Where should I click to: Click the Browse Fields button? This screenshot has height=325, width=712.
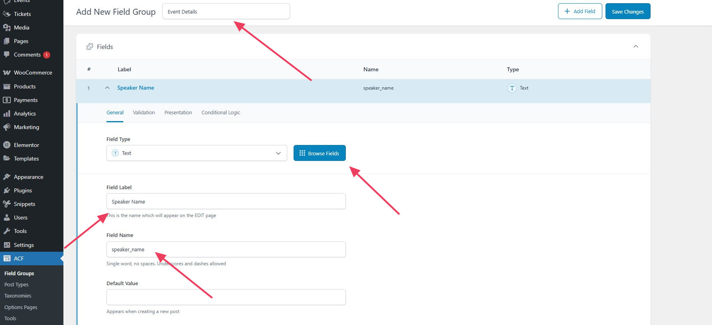[320, 153]
